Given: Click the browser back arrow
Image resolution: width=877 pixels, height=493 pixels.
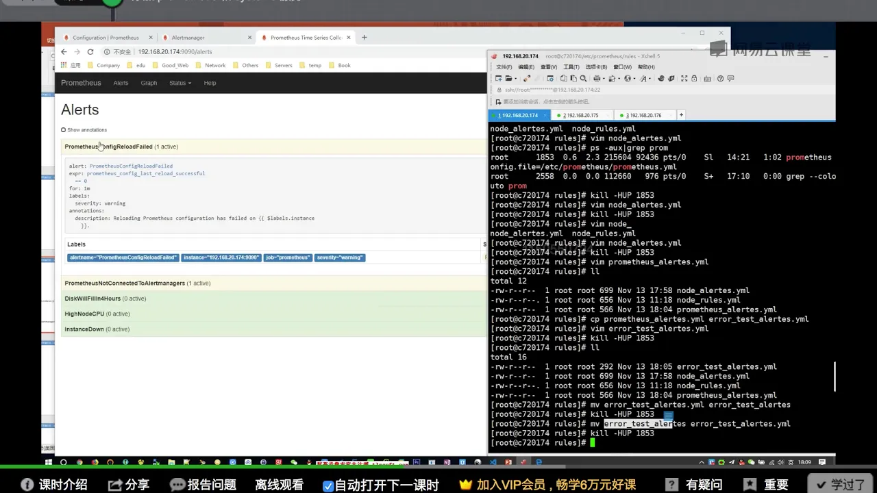Looking at the screenshot, I should coord(64,51).
